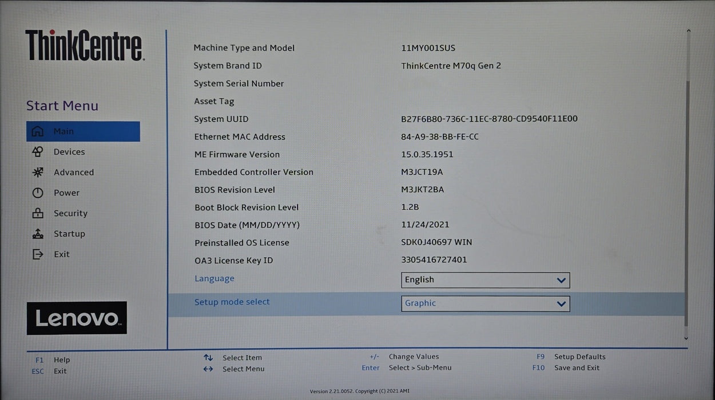Click the Setup mode select label
The width and height of the screenshot is (715, 400).
(x=232, y=302)
